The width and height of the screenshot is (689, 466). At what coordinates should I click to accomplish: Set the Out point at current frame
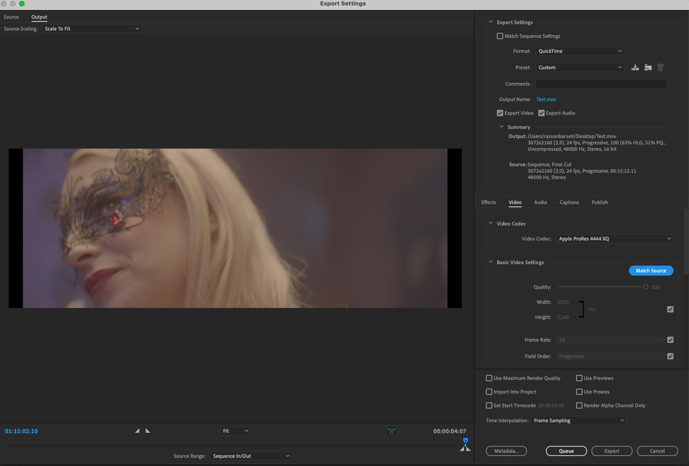pos(148,430)
